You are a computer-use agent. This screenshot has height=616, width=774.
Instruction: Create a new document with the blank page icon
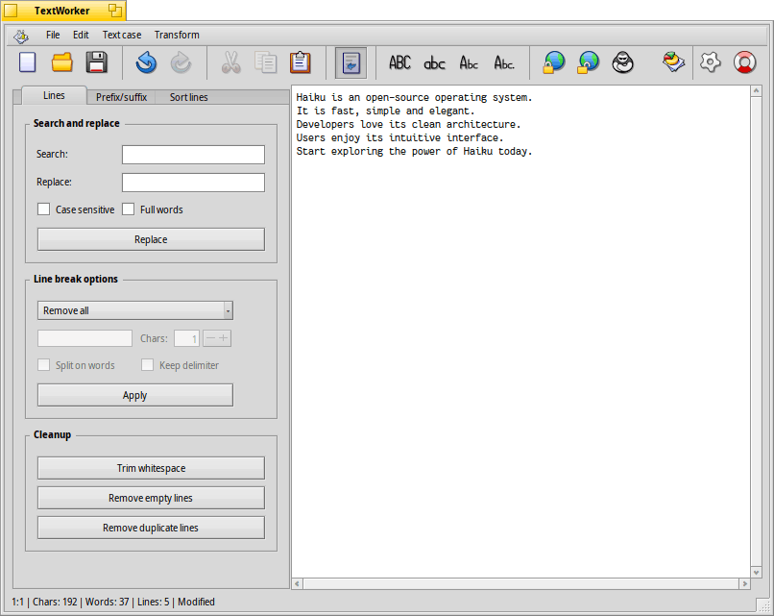pyautogui.click(x=27, y=62)
